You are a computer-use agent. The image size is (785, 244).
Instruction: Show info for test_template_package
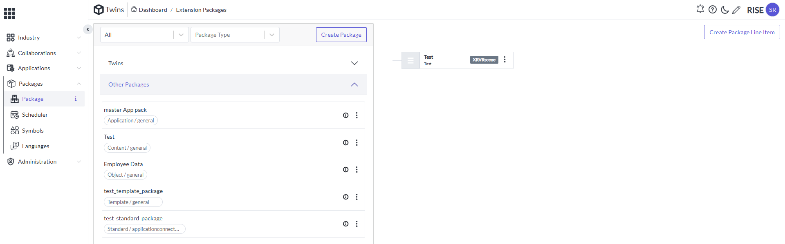(345, 197)
